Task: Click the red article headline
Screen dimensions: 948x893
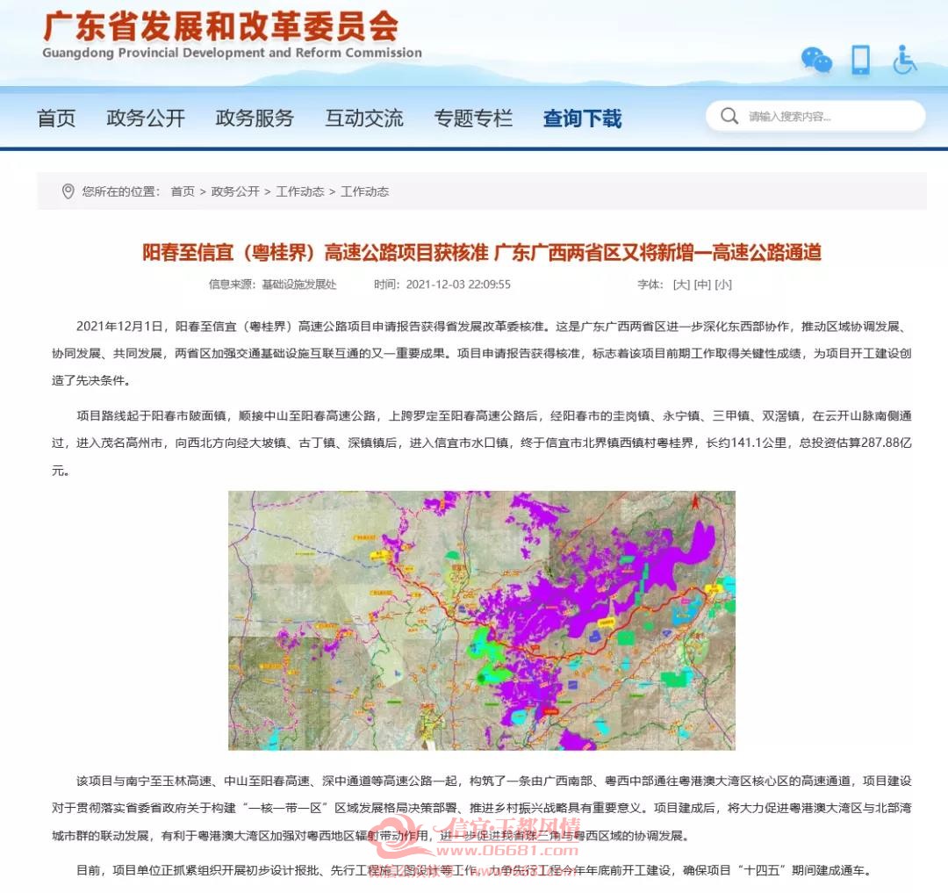Action: (482, 252)
